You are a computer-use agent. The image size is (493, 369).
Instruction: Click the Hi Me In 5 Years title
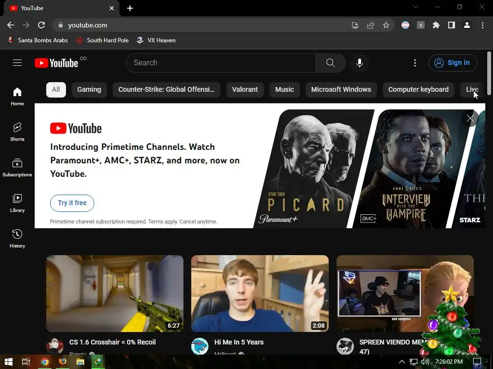(239, 342)
